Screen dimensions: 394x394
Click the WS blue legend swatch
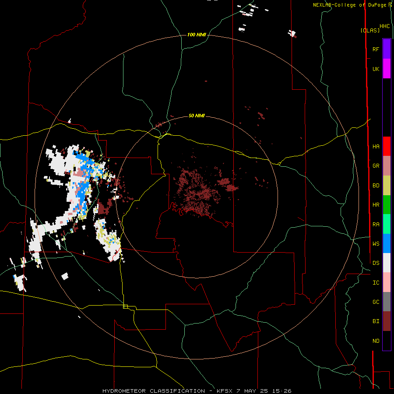pyautogui.click(x=387, y=243)
